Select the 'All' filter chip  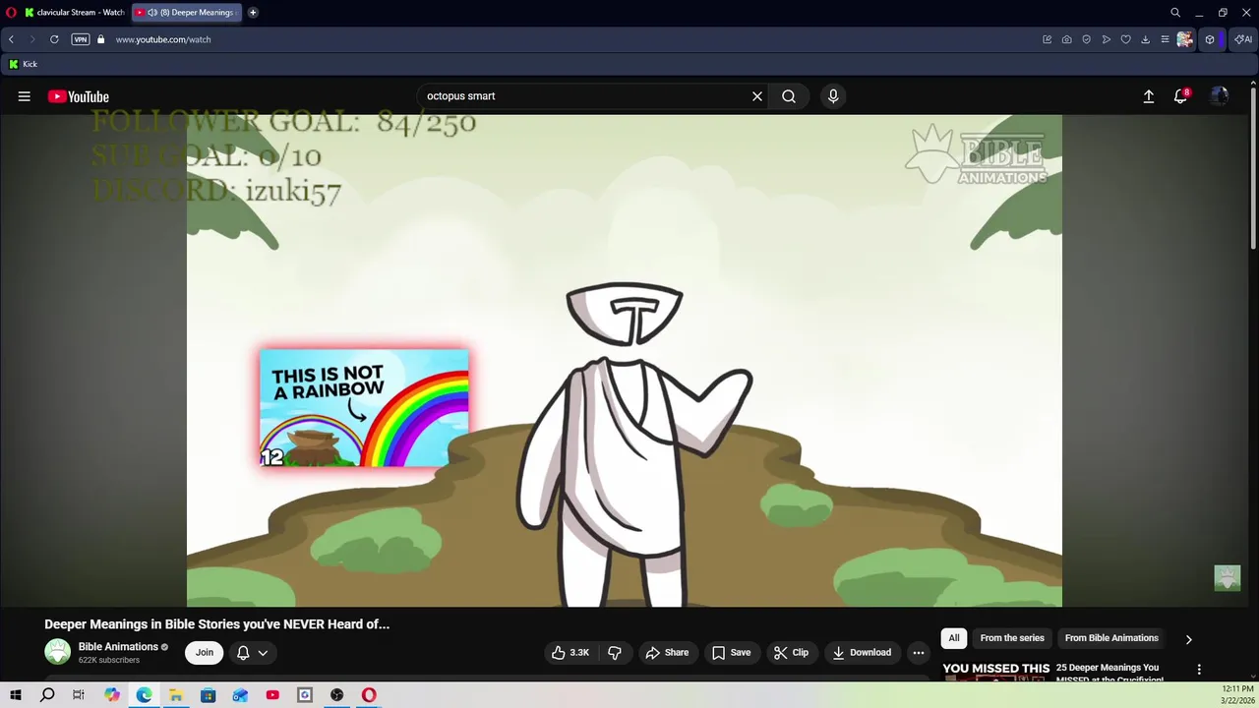point(954,638)
